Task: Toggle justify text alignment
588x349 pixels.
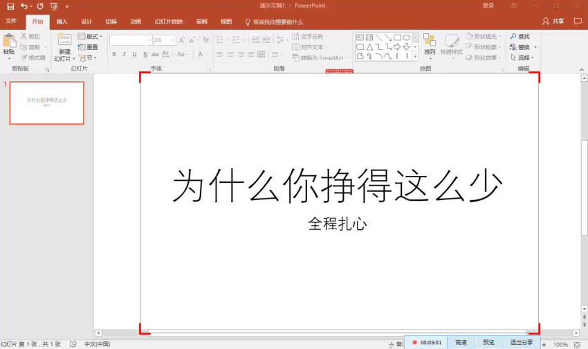Action: (251, 55)
